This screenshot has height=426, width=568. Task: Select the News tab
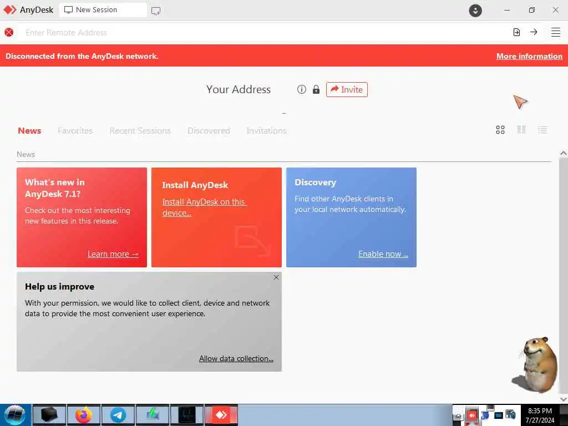tap(29, 130)
